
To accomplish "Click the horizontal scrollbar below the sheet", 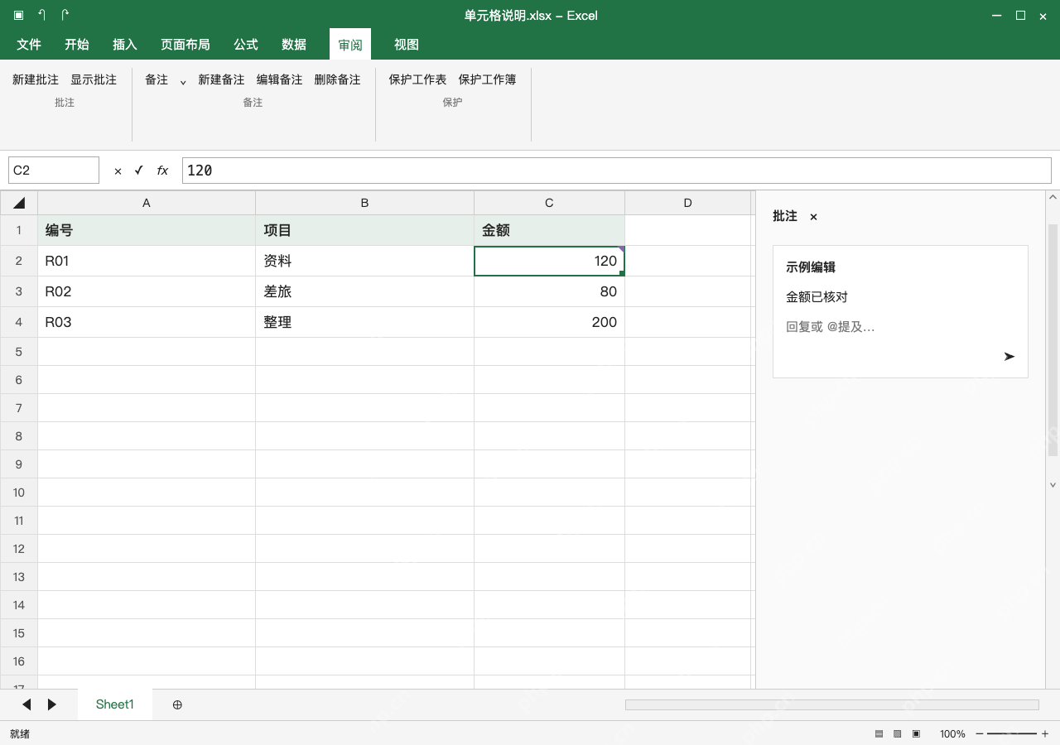I will tap(831, 704).
